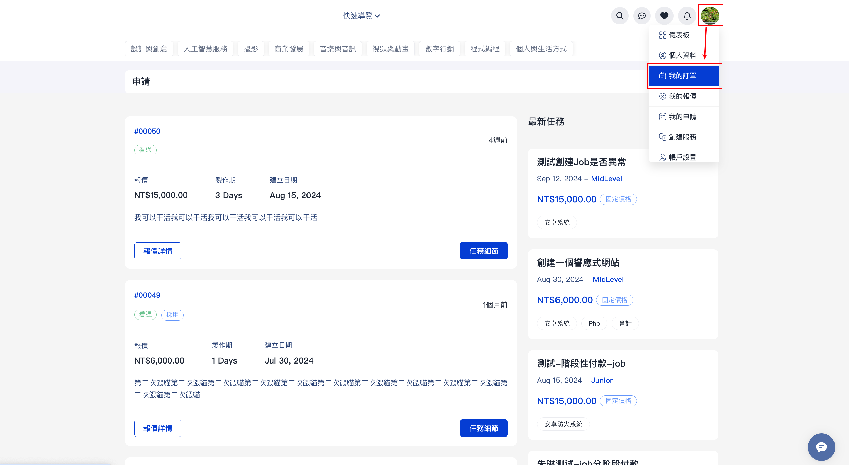Click the user avatar picture

coord(710,16)
